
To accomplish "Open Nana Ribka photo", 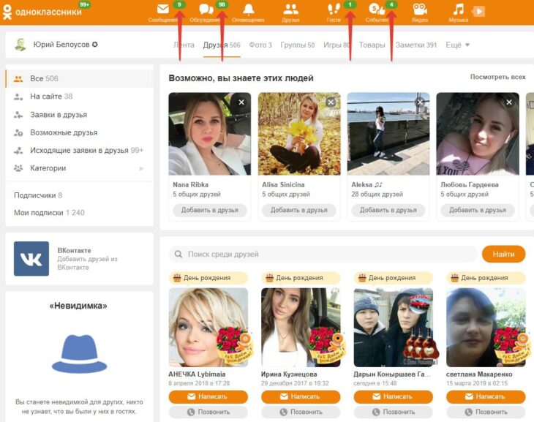I will point(210,134).
